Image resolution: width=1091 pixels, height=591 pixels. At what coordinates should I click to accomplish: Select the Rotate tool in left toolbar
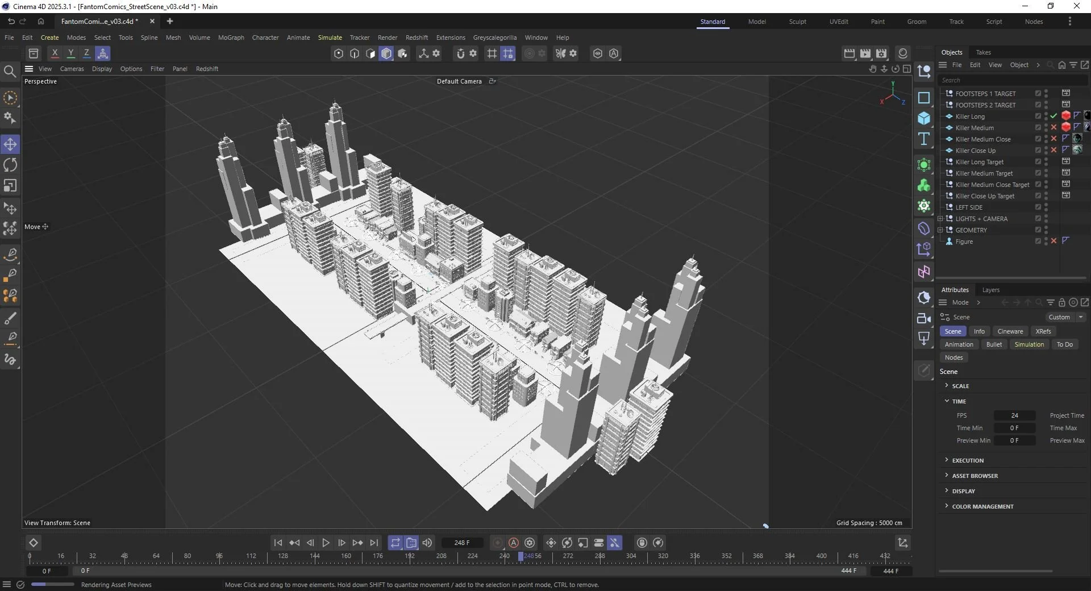tap(10, 165)
